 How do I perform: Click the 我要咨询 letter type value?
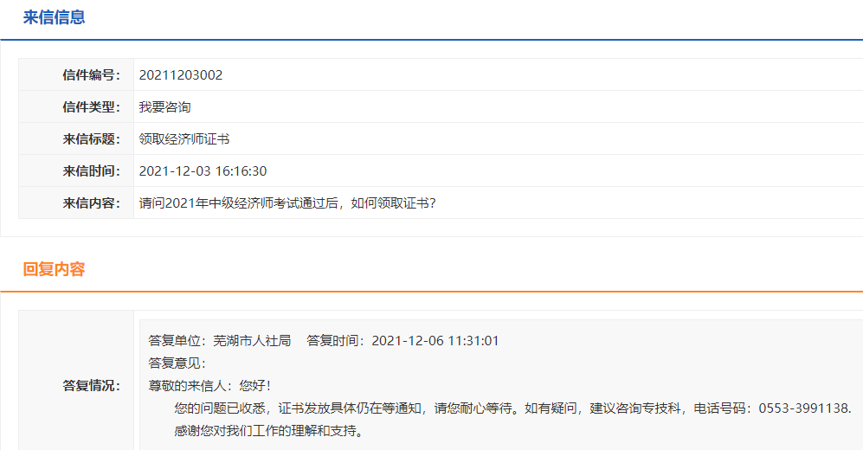pyautogui.click(x=164, y=107)
